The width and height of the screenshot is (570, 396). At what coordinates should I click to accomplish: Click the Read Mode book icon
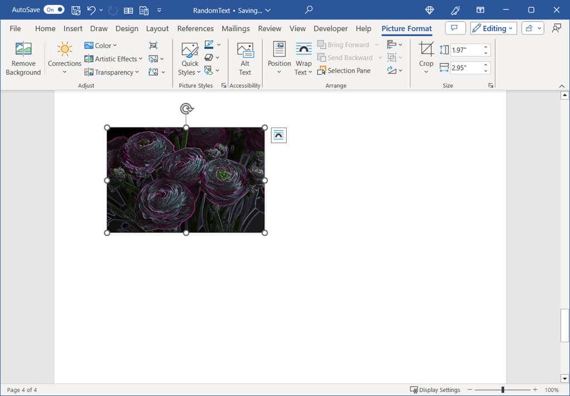tap(129, 11)
